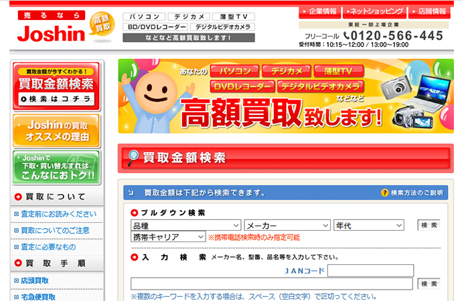This screenshot has height=301, width=462.
Task: Click the 高額買取致します! banner headline
Action: click(x=281, y=113)
